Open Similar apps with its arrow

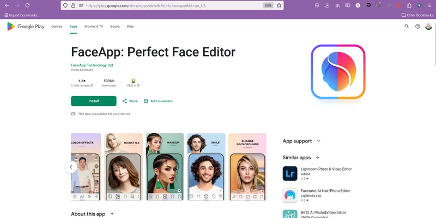coord(317,158)
